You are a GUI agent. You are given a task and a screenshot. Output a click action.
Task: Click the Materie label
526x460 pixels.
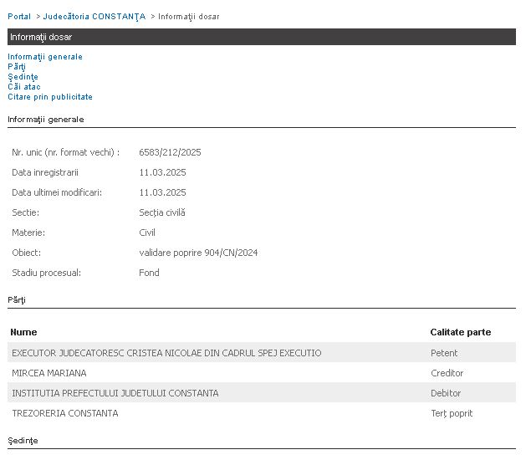point(28,233)
